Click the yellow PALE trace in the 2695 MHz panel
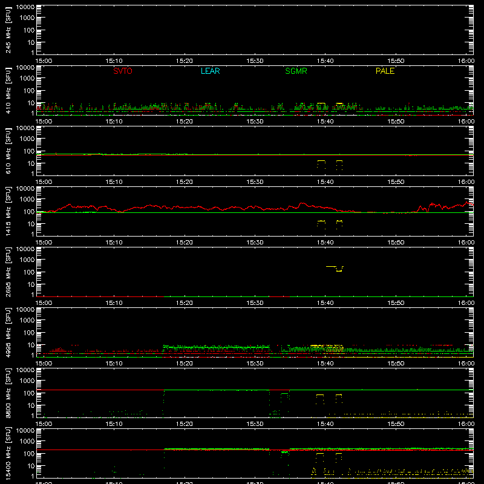The height and width of the screenshot is (484, 484). [335, 268]
